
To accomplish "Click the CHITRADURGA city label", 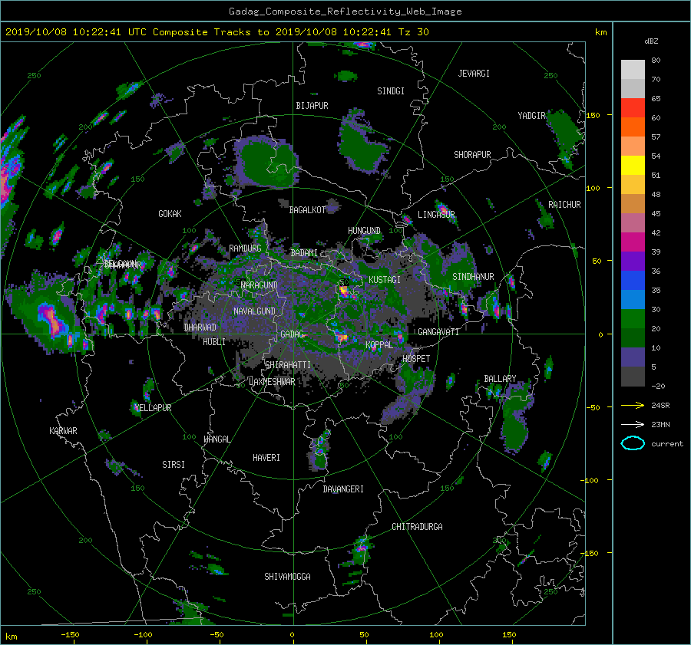I will click(x=417, y=527).
